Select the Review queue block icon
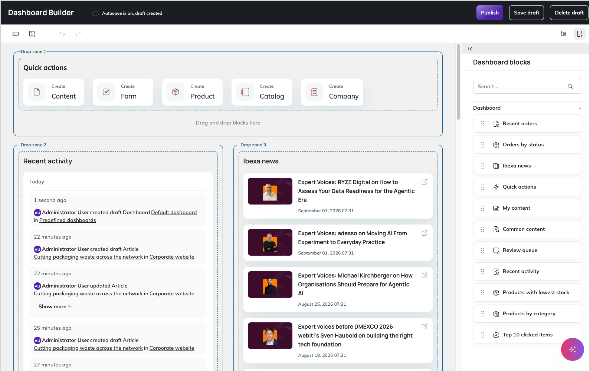Image resolution: width=590 pixels, height=372 pixels. (x=496, y=250)
